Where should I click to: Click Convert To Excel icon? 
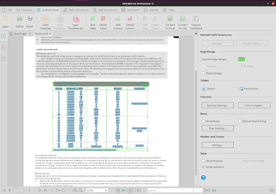[x=170, y=19]
